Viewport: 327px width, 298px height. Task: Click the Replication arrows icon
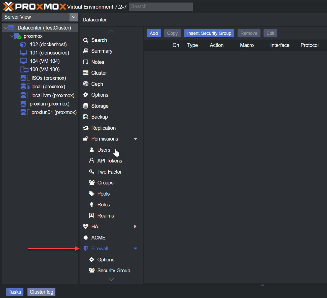tap(86, 128)
